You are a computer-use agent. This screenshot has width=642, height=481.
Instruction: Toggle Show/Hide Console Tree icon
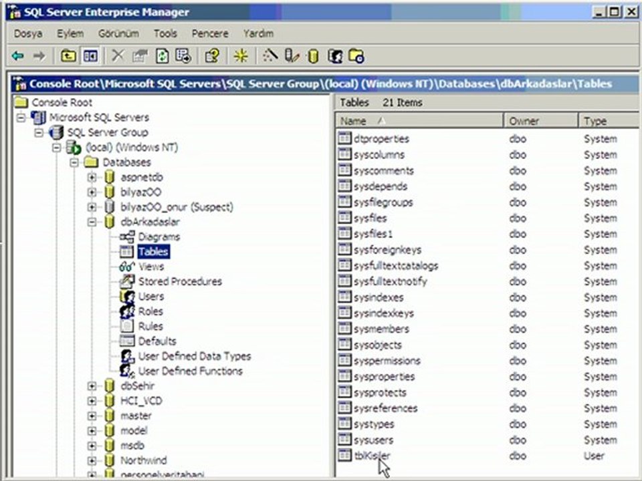coord(90,56)
